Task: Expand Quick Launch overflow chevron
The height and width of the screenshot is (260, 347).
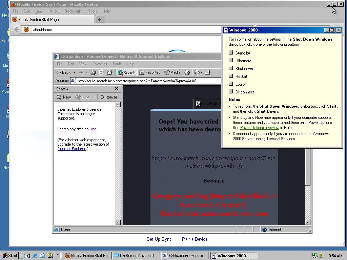Action: pyautogui.click(x=58, y=255)
